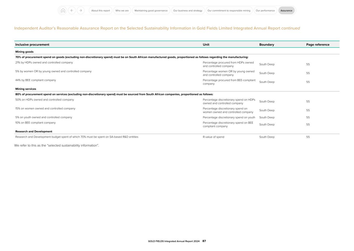Select the Mining services section heading
Image resolution: width=354 pixels, height=251 pixels.
tap(25, 89)
